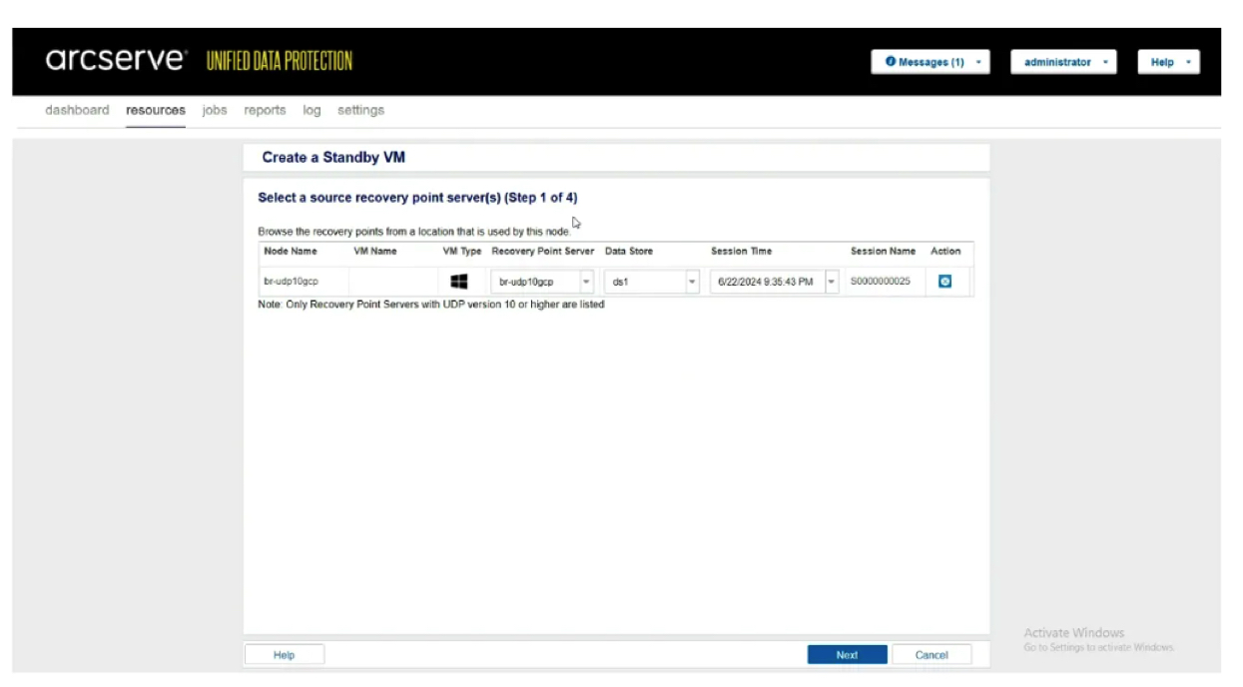Viewport: 1243px width, 687px height.
Task: Click the note about UDP version 10
Action: (x=431, y=305)
